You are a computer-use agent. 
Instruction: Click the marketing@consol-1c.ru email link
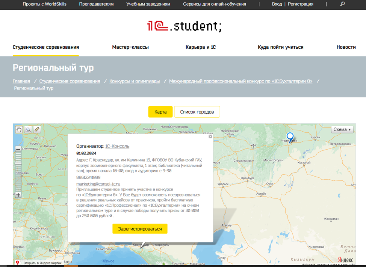(98, 184)
